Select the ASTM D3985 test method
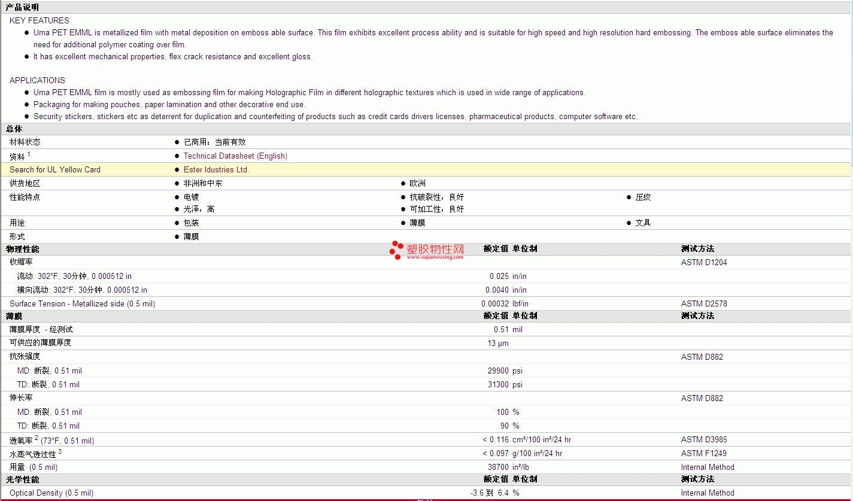Image resolution: width=853 pixels, height=501 pixels. (704, 440)
